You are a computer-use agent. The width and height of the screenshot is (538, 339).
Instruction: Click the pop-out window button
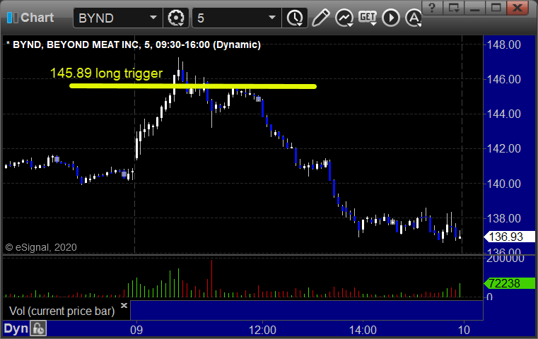[x=454, y=8]
